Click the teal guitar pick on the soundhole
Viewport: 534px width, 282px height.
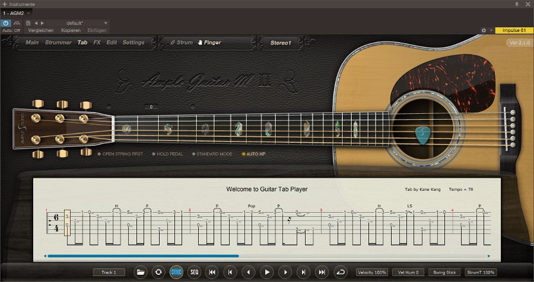tap(422, 134)
